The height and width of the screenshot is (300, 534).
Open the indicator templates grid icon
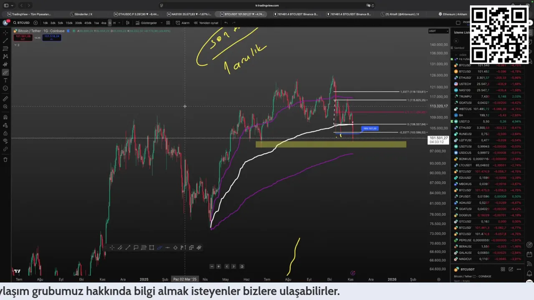(168, 23)
